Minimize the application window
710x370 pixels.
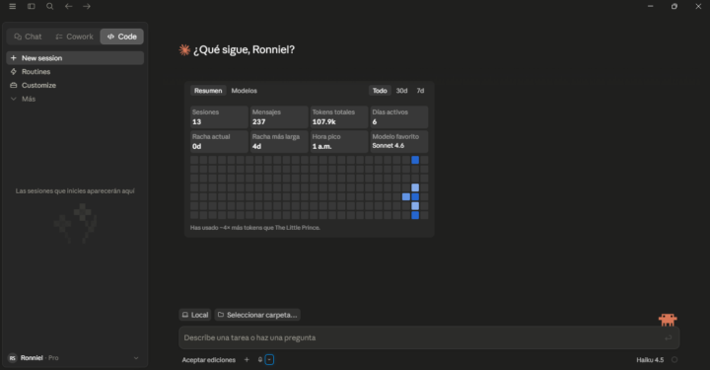coord(650,6)
